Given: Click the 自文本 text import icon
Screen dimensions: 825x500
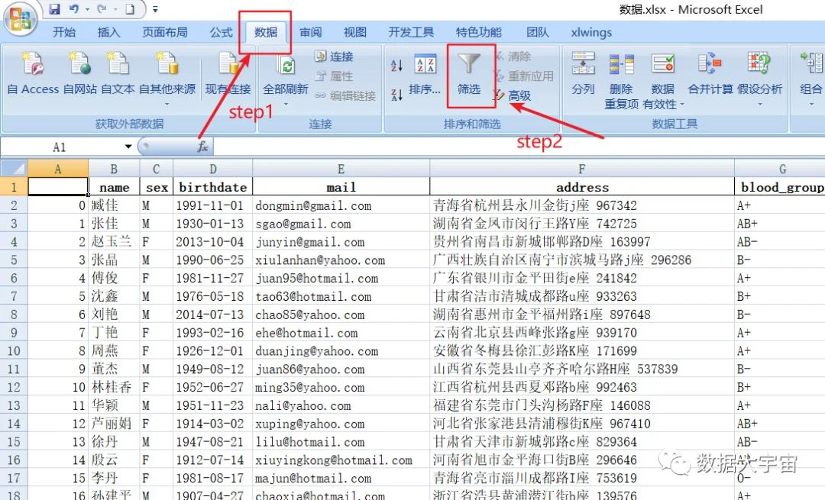Looking at the screenshot, I should pos(118,63).
